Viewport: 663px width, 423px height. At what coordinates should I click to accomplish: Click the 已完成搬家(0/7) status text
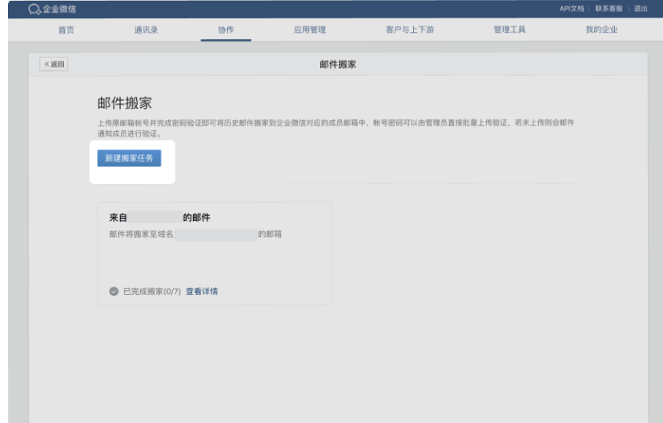coord(152,292)
